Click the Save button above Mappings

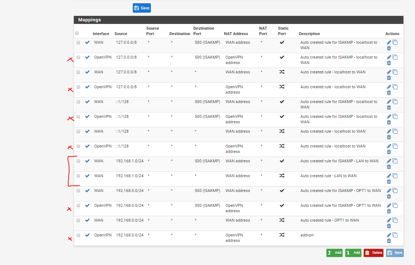pyautogui.click(x=142, y=8)
